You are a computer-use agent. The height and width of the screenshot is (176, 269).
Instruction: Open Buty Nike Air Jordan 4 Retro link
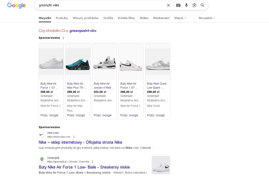pyautogui.click(x=104, y=85)
